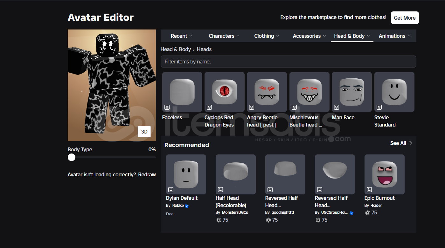Screen dimensions: 445x248
Task: Click the Body Type slider handle
Action: 72,157
